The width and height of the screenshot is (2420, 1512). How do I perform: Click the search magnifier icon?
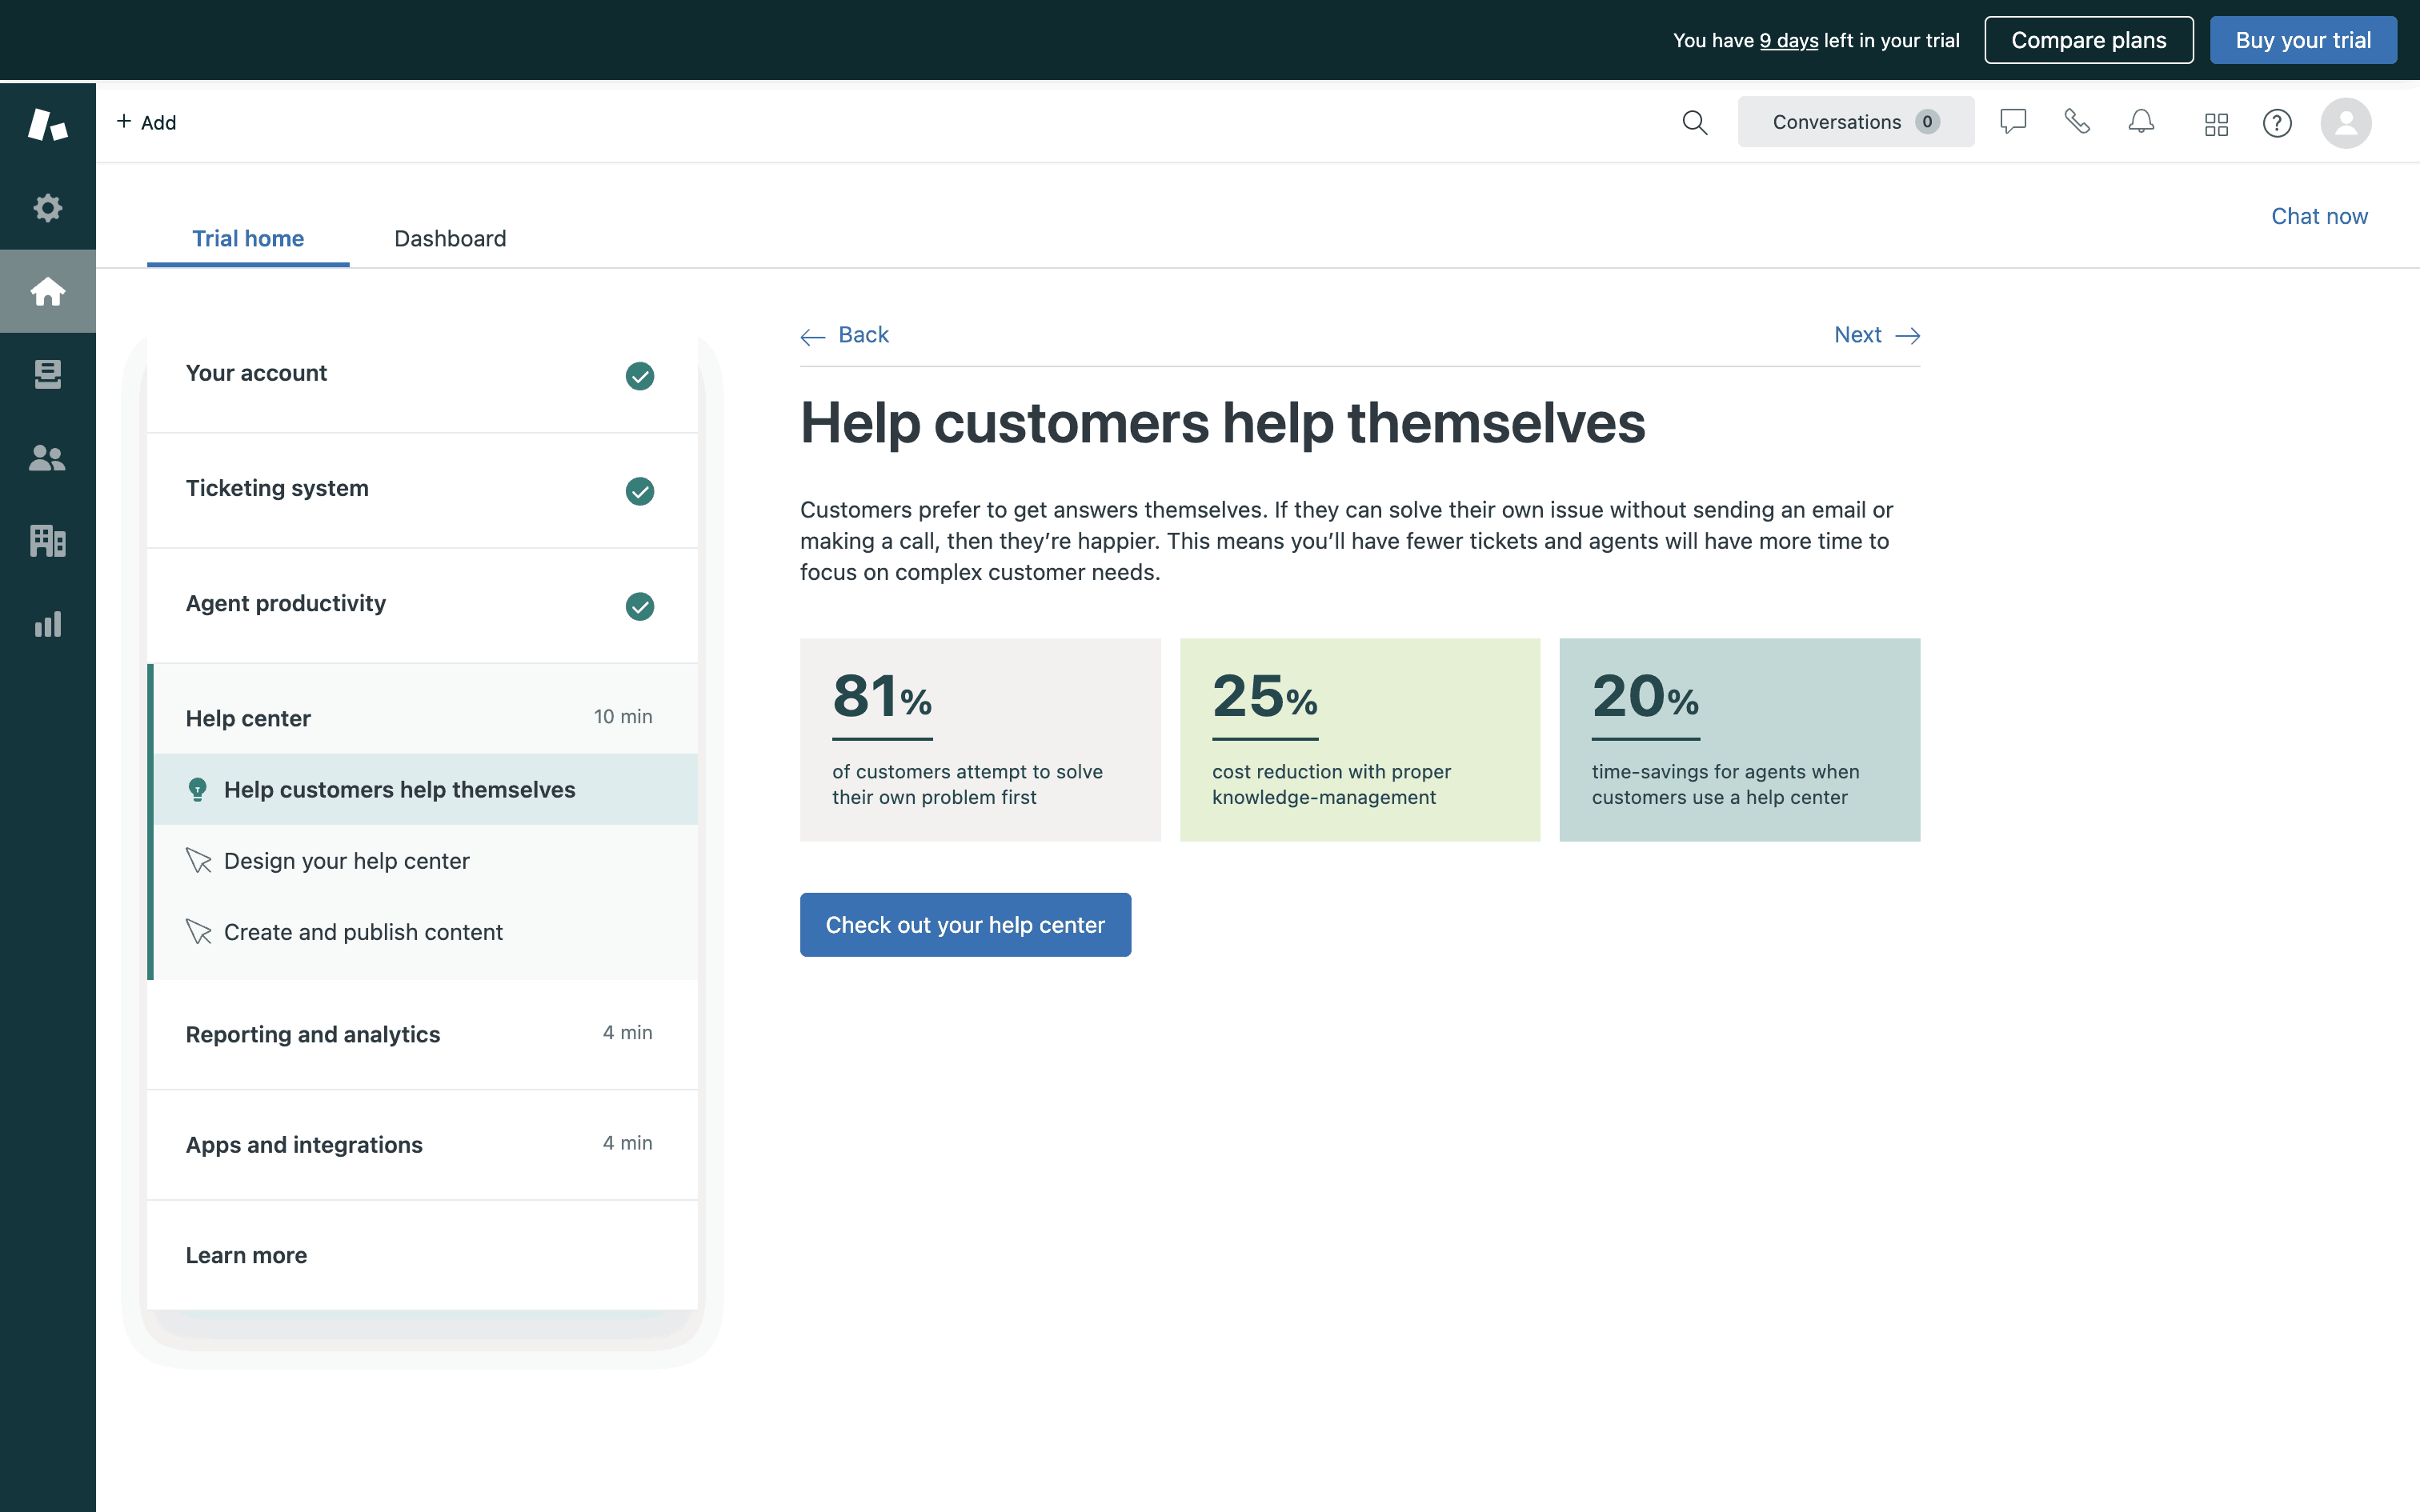tap(1694, 122)
